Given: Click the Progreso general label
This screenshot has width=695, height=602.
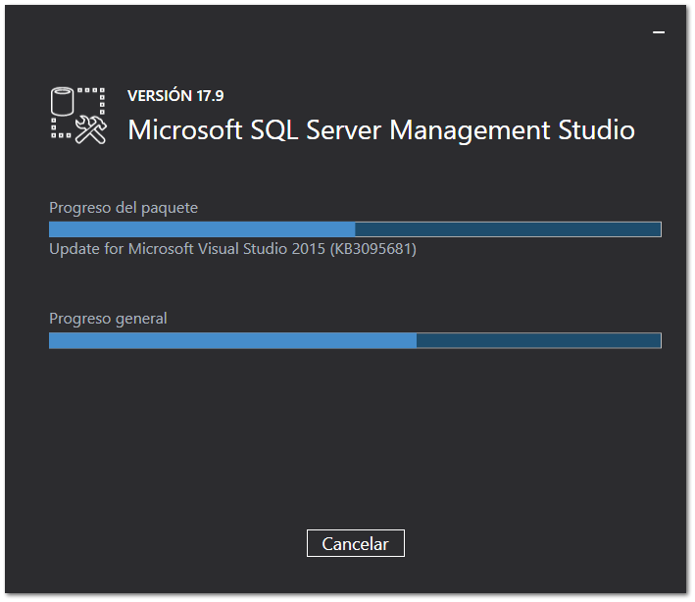Looking at the screenshot, I should (109, 319).
